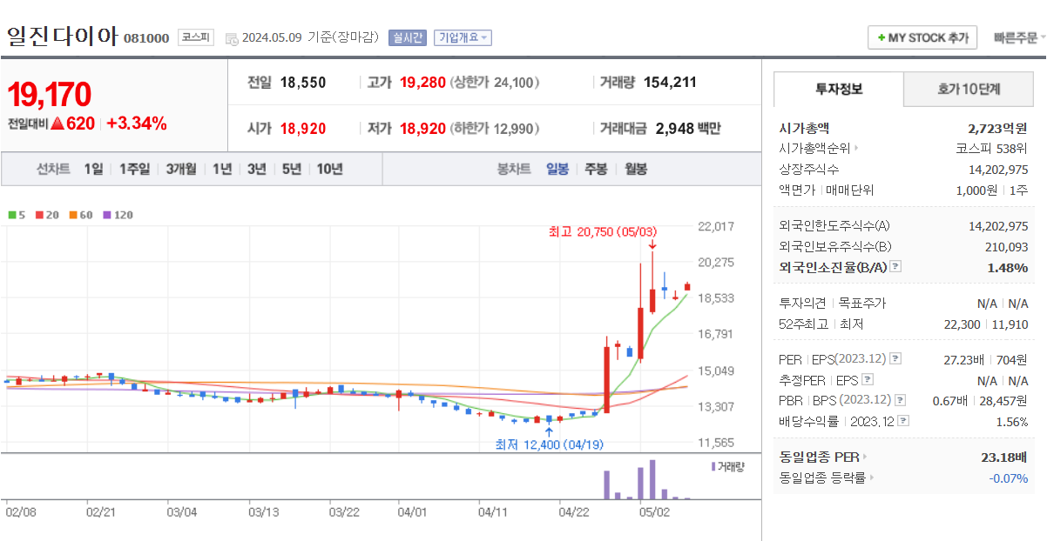This screenshot has height=541, width=1047.
Task: Select the 1일 line chart period
Action: [x=93, y=169]
